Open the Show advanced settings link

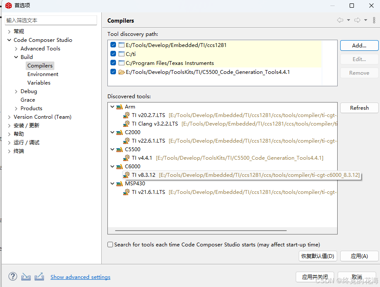[80, 277]
